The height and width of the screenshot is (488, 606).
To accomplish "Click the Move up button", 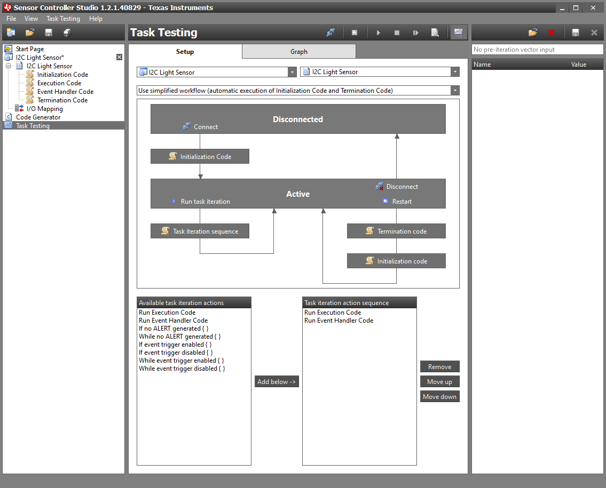I will coord(440,381).
